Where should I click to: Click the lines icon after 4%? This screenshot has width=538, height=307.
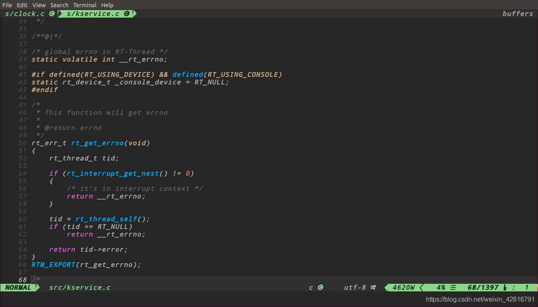pos(453,287)
